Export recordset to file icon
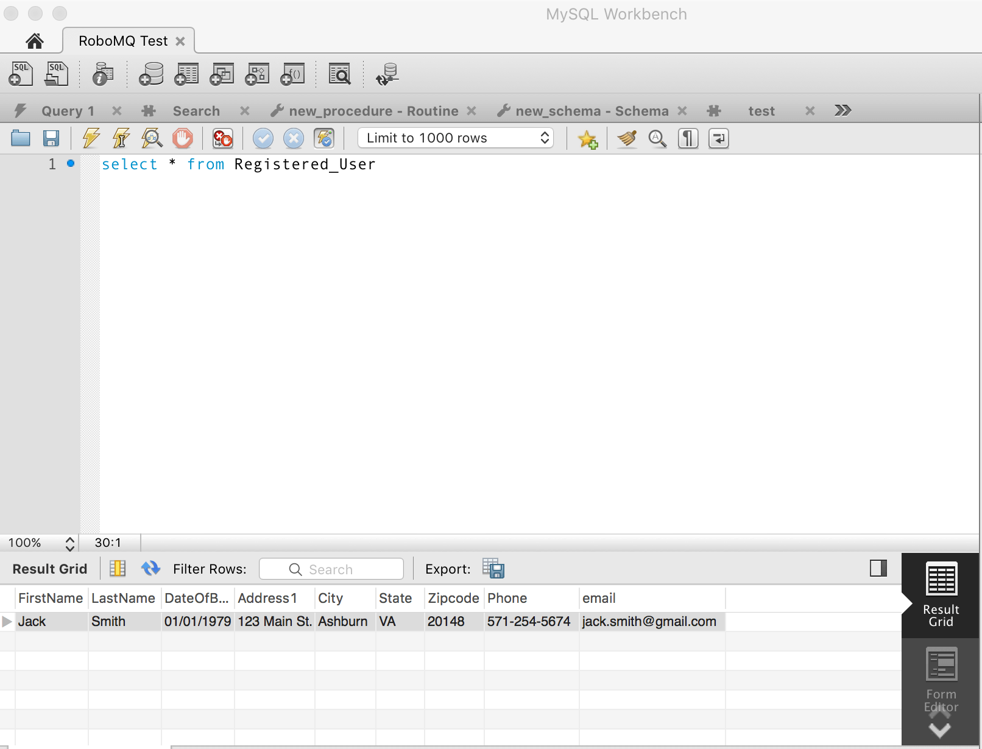The image size is (982, 749). pos(493,569)
